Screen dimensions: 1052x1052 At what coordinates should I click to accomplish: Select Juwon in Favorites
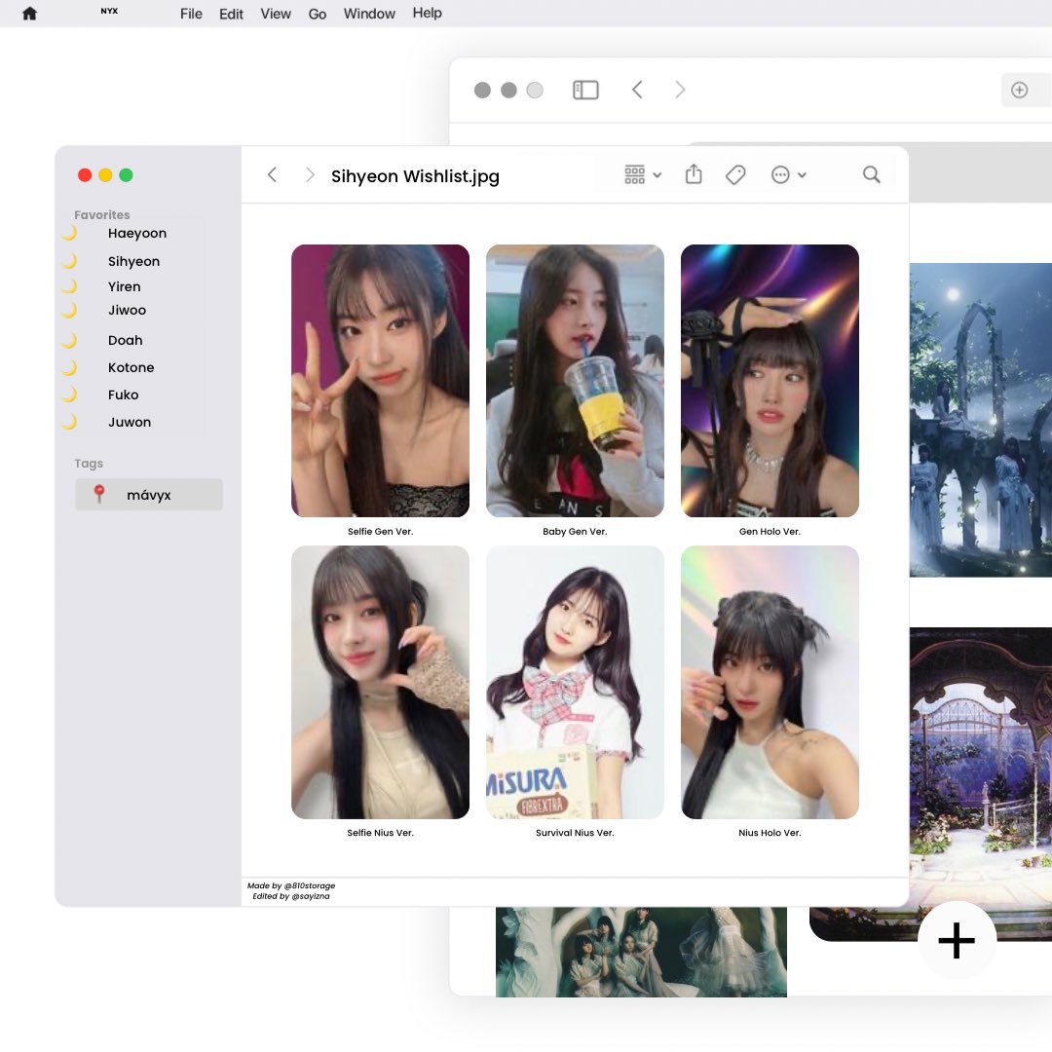[130, 423]
